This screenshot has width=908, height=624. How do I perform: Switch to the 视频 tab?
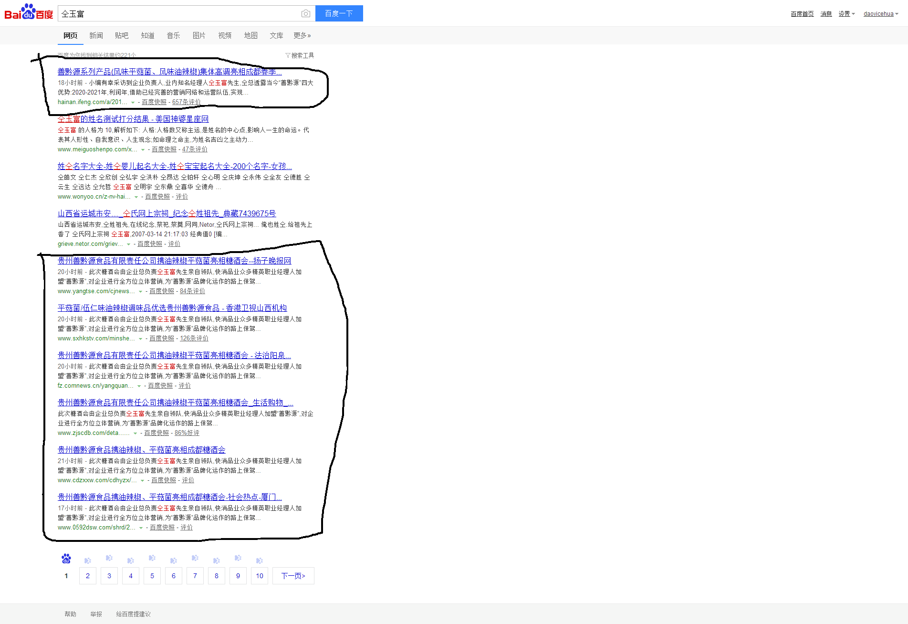[225, 35]
